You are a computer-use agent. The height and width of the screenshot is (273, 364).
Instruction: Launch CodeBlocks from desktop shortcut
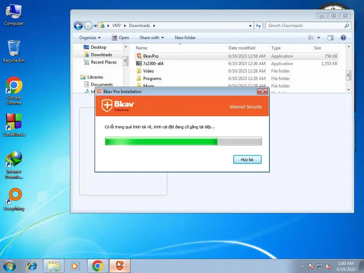(14, 125)
